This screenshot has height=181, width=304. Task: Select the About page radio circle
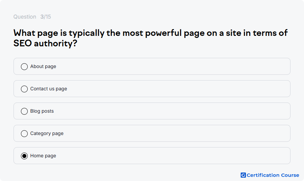(24, 66)
